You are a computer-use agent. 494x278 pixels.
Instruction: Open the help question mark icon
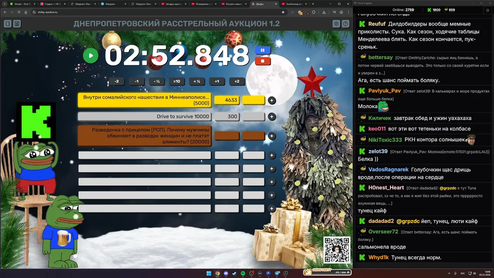346,24
